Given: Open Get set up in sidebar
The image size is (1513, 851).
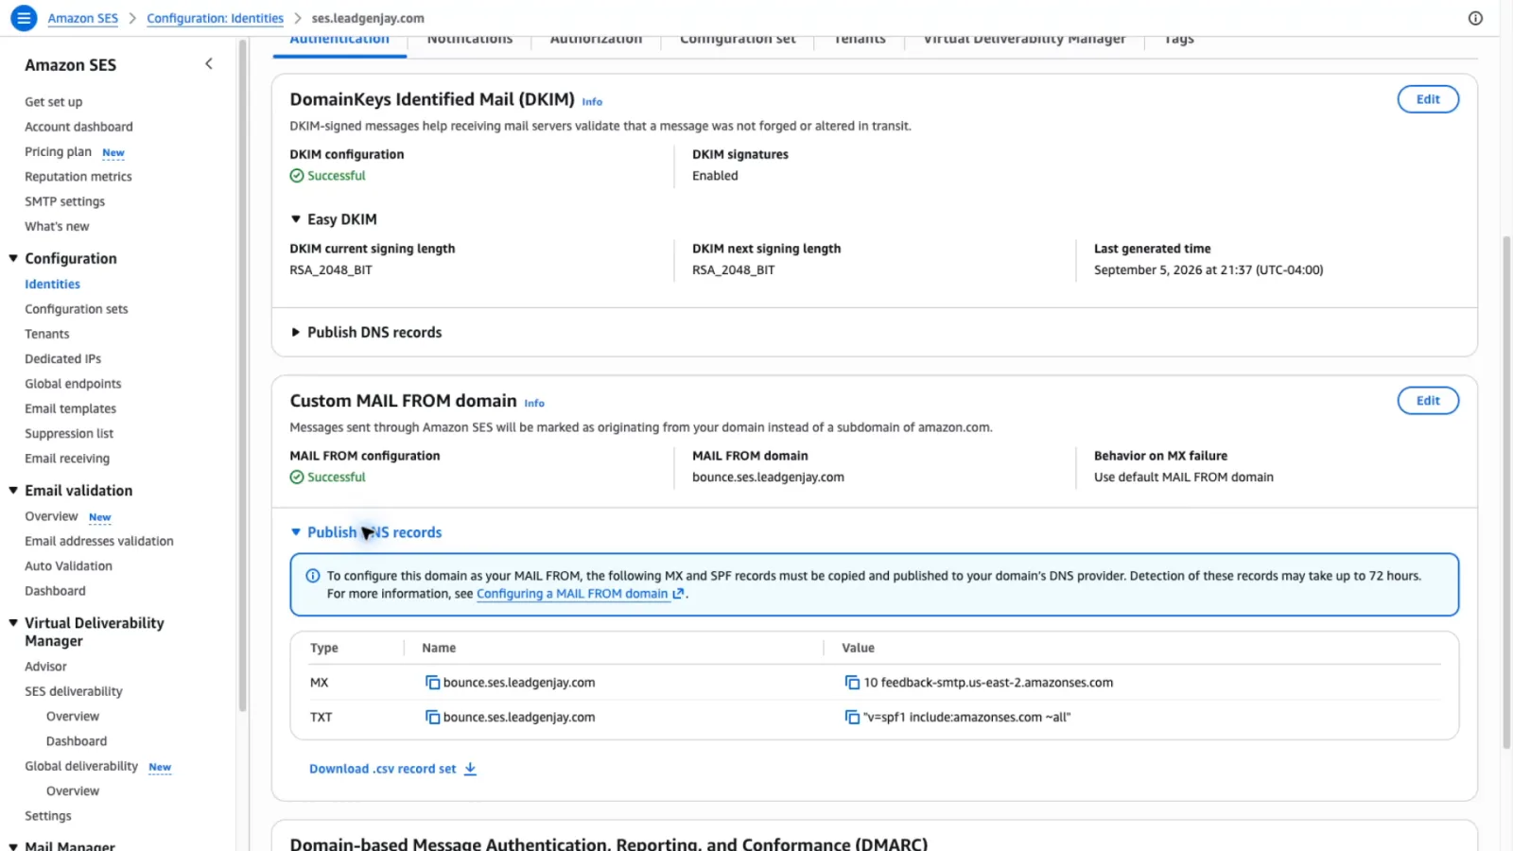Looking at the screenshot, I should [53, 102].
